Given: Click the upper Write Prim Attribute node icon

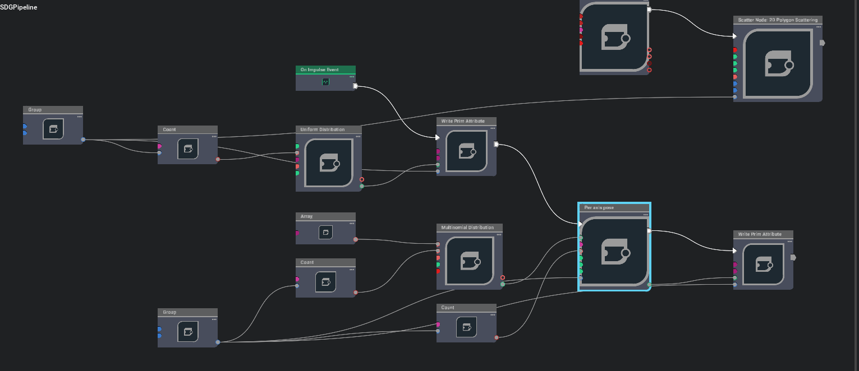Looking at the screenshot, I should (466, 151).
